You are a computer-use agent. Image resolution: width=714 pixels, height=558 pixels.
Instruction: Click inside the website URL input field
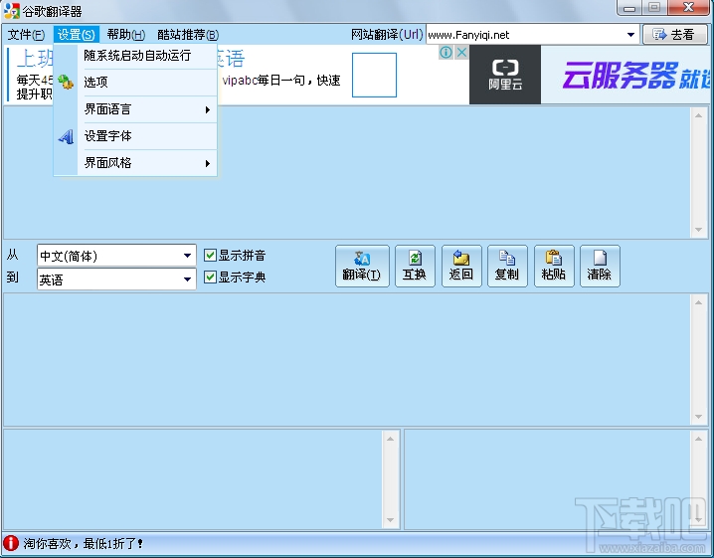pos(525,35)
